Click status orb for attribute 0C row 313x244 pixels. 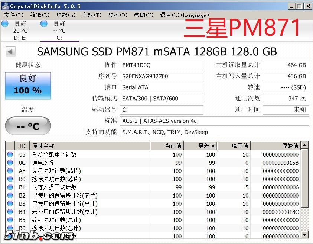(10, 163)
